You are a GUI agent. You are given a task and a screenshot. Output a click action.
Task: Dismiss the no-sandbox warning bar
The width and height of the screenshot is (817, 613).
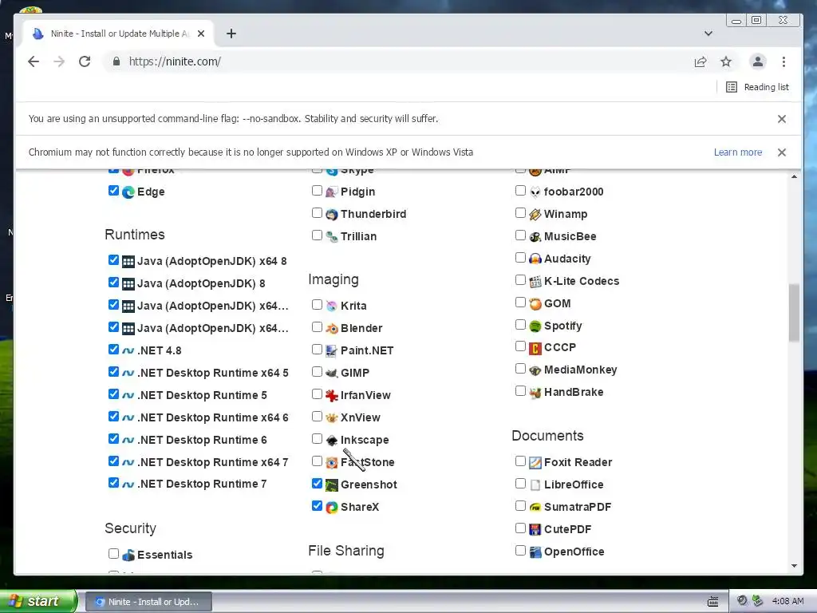[782, 119]
